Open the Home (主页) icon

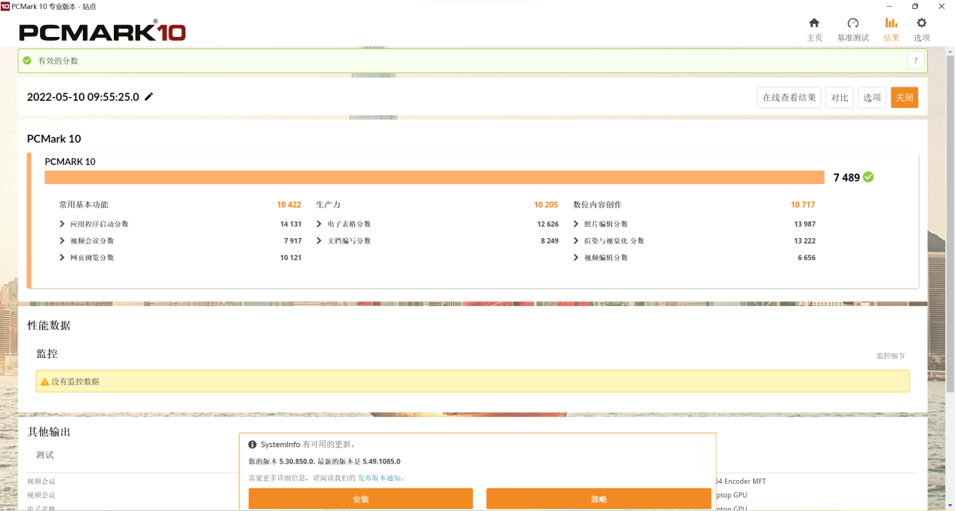[814, 23]
